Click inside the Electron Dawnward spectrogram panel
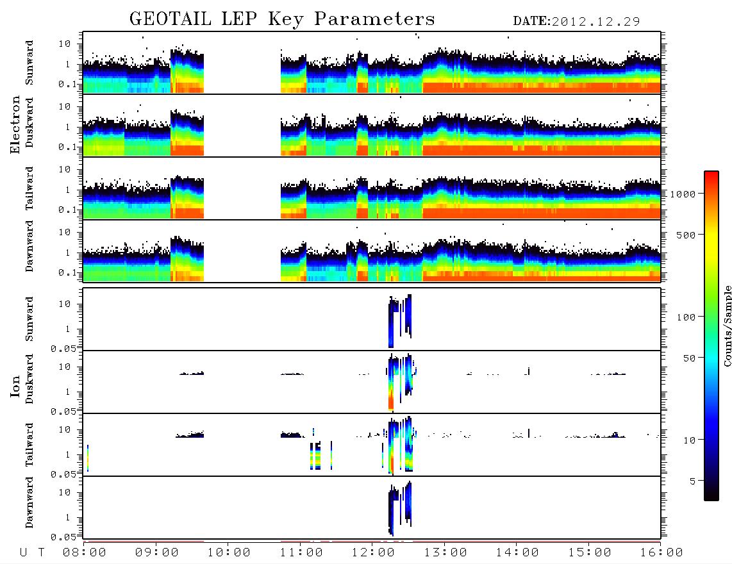Viewport: 732px width, 564px height. tap(372, 251)
